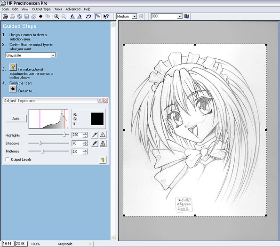Image resolution: width=280 pixels, height=247 pixels.
Task: Pick shadows with the black eyedropper
Action: coord(95,143)
